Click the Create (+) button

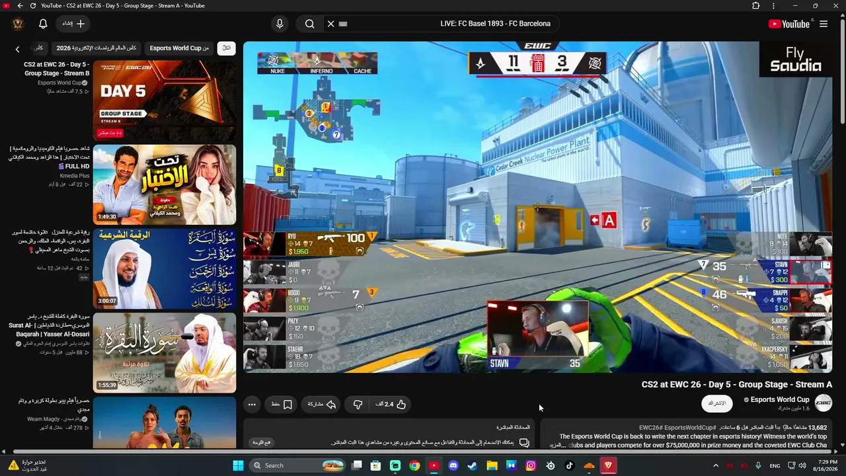(x=74, y=24)
